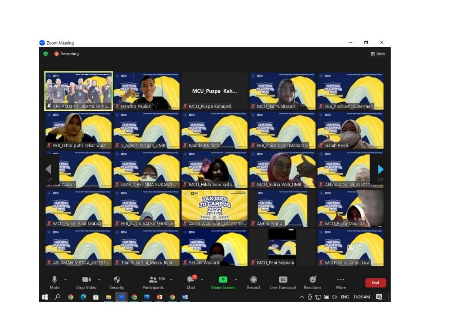Go to next gallery page arrow
Image resolution: width=455 pixels, height=321 pixels.
point(380,170)
